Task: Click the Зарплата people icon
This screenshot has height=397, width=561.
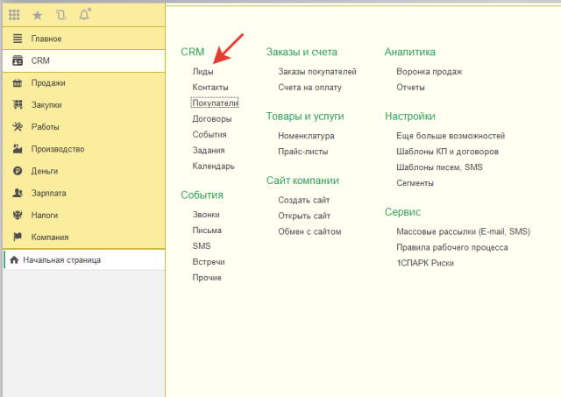Action: click(x=18, y=193)
